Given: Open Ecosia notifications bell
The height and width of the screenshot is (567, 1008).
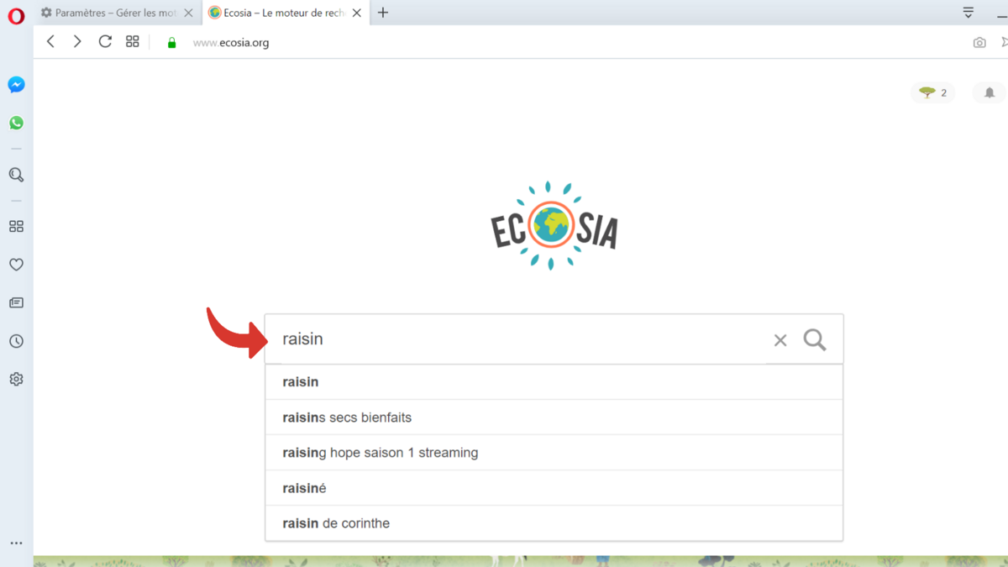Looking at the screenshot, I should [x=990, y=92].
